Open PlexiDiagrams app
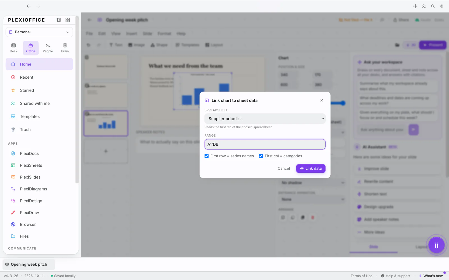Viewport: 449px width, 280px height. 39,189
